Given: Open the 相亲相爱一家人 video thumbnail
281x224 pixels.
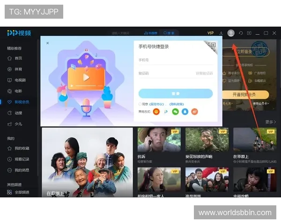Looking at the screenshot, I should tap(159, 180).
